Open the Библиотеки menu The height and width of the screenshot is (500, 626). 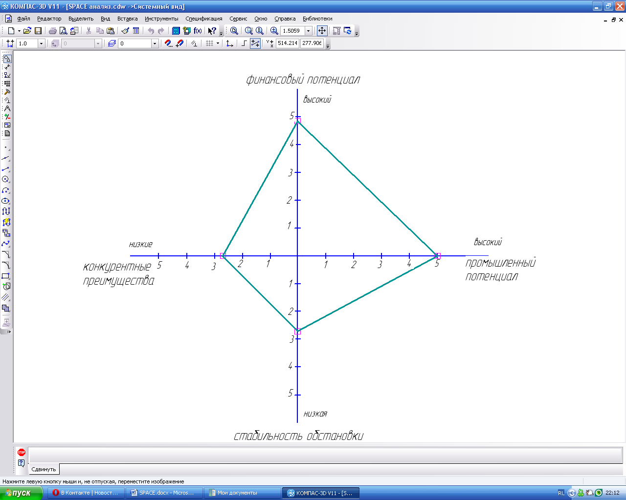point(317,19)
